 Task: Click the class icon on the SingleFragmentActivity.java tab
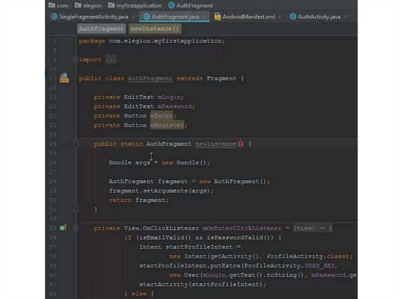(54, 17)
